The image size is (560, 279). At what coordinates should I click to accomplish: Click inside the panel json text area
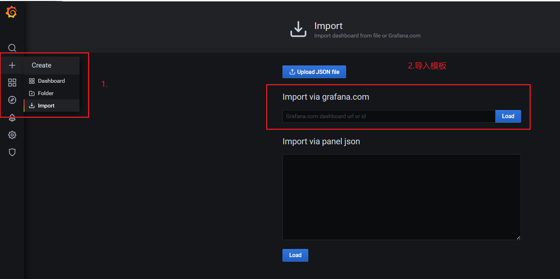(x=402, y=197)
